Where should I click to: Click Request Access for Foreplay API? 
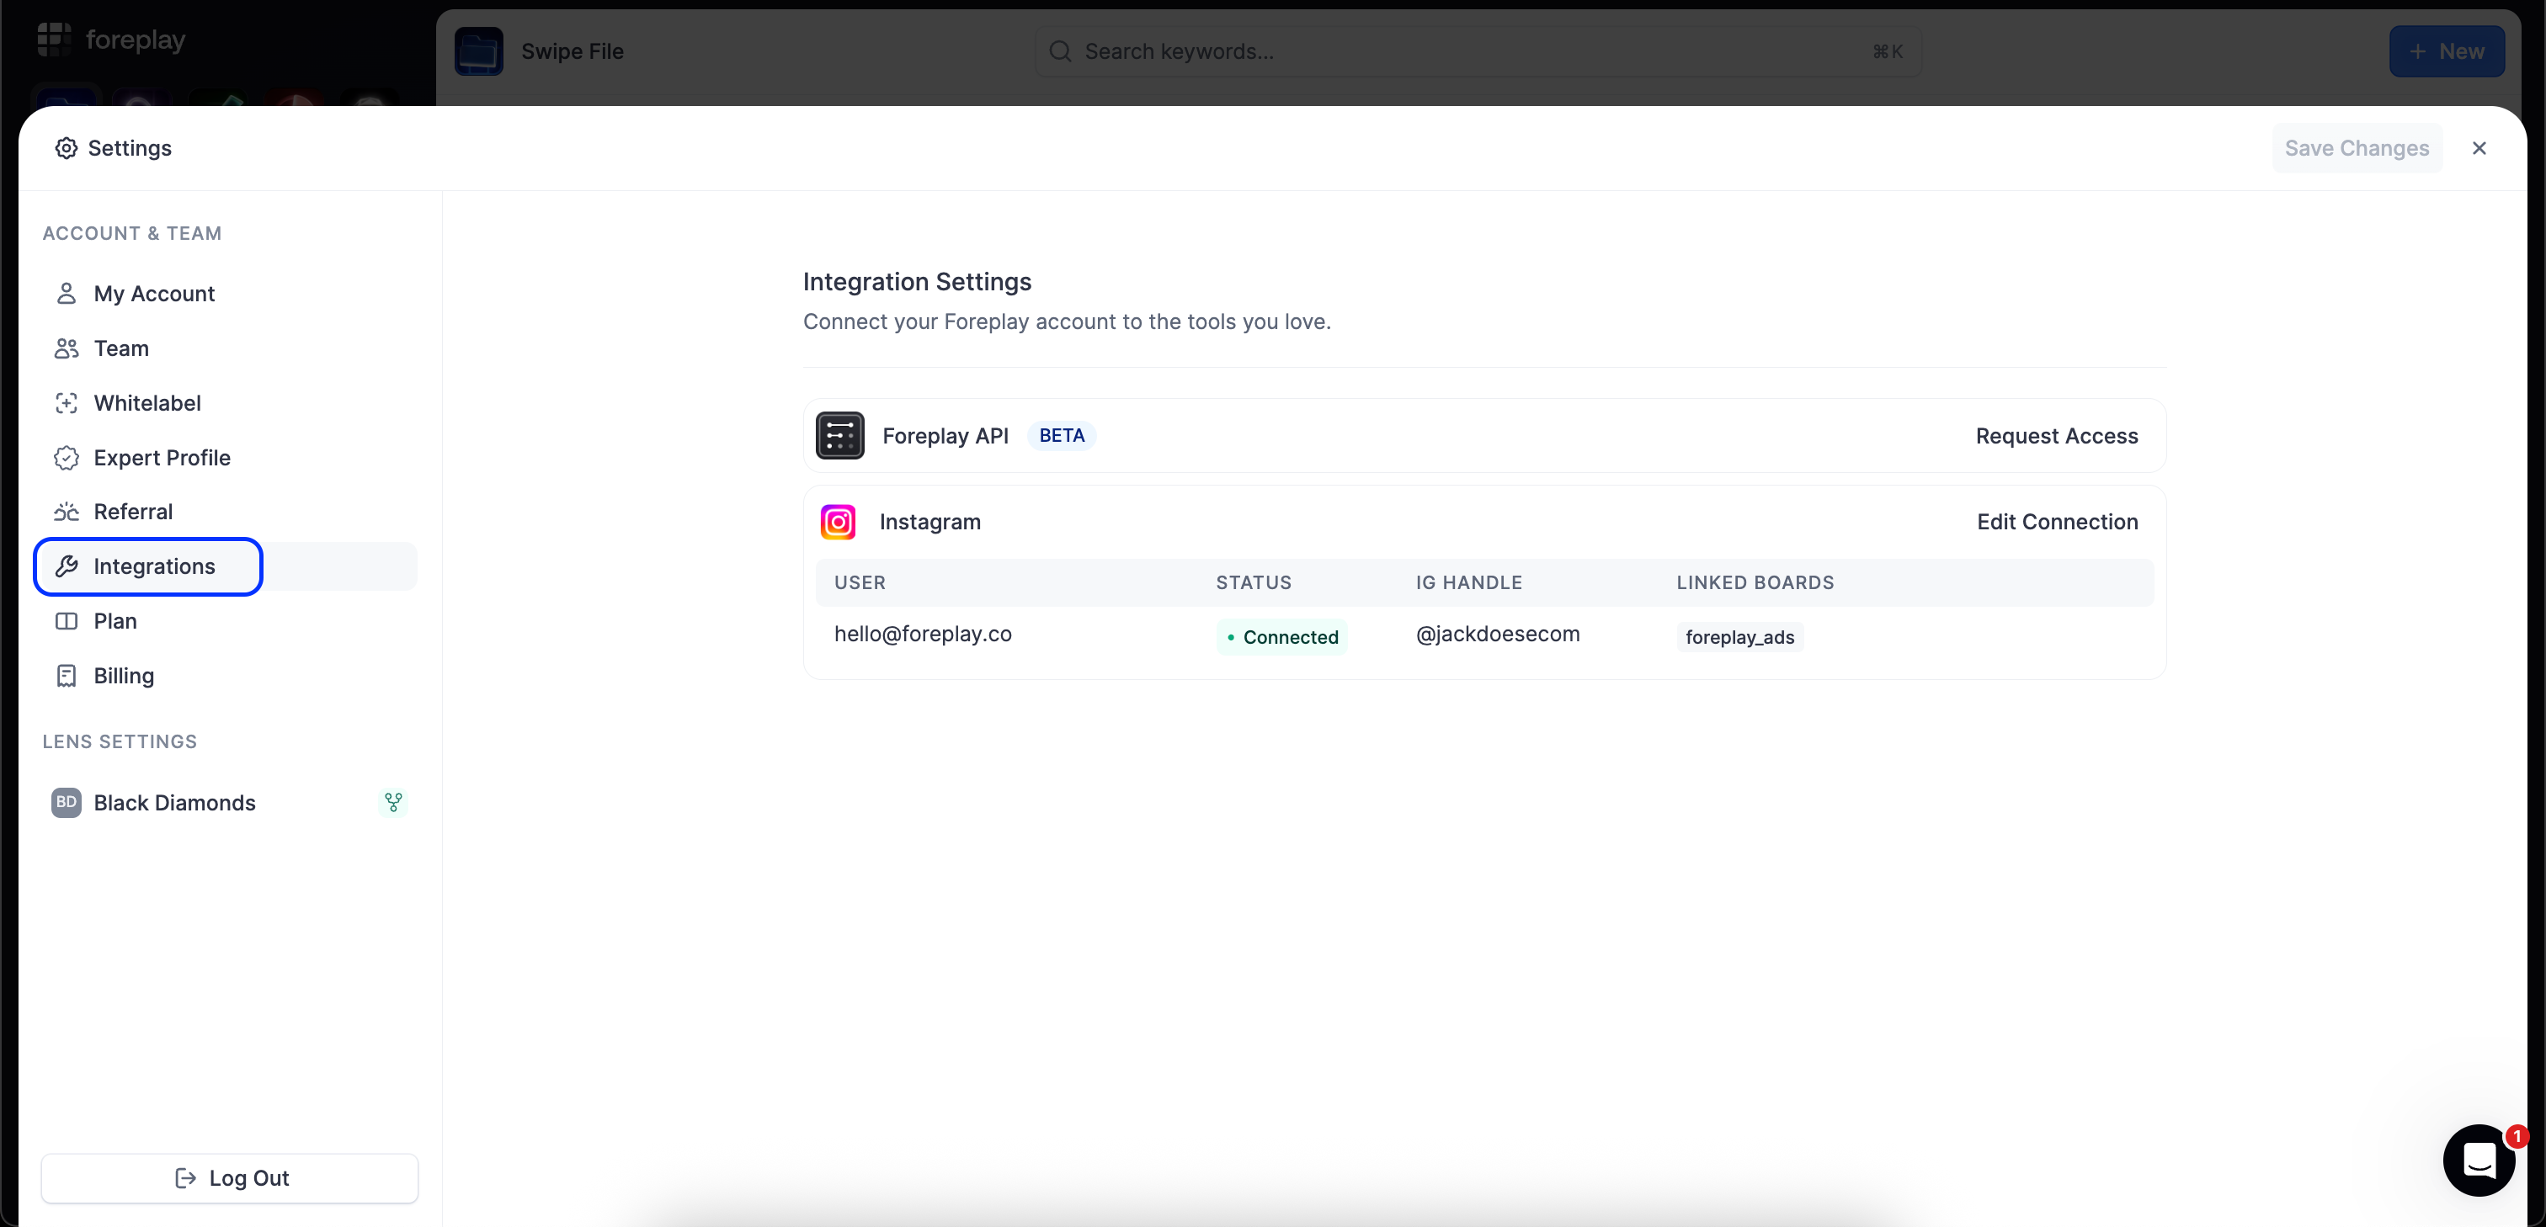point(2056,436)
